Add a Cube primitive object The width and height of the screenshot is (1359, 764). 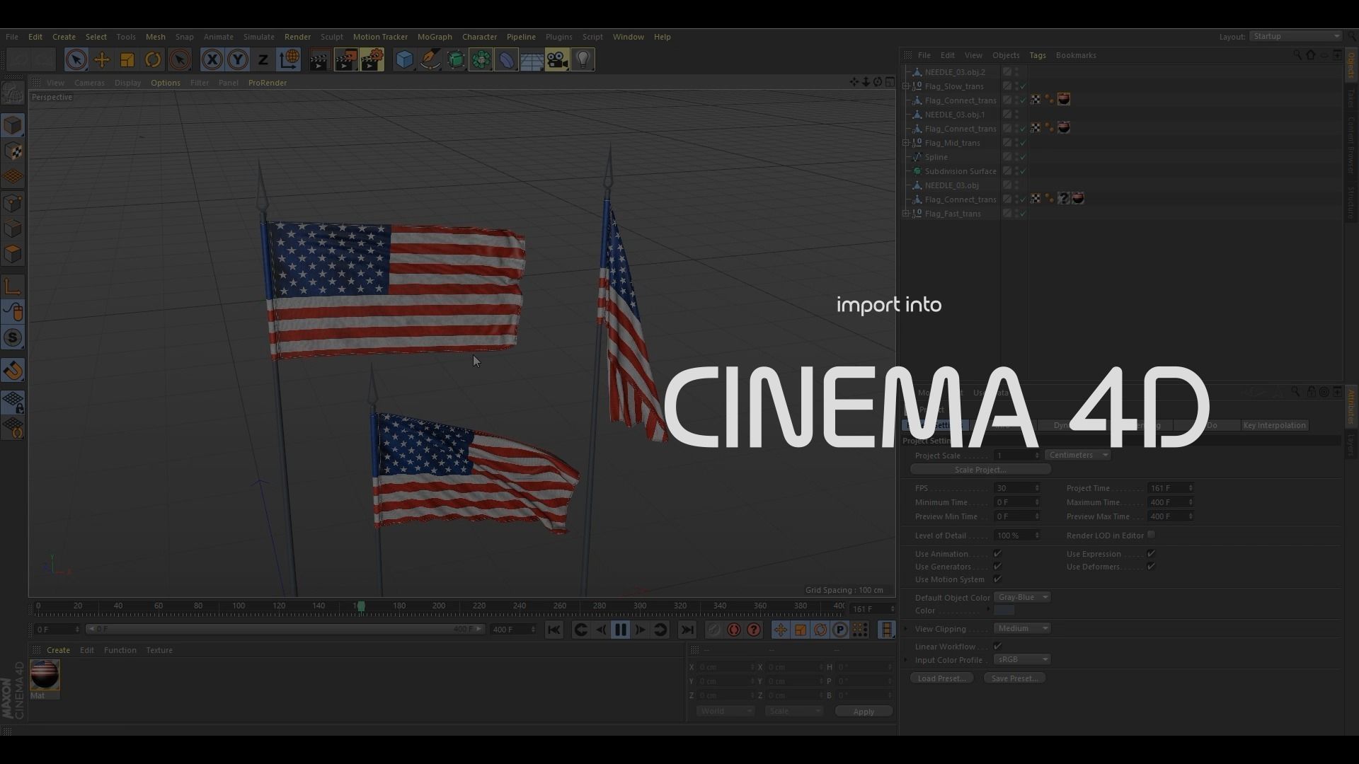pyautogui.click(x=404, y=60)
